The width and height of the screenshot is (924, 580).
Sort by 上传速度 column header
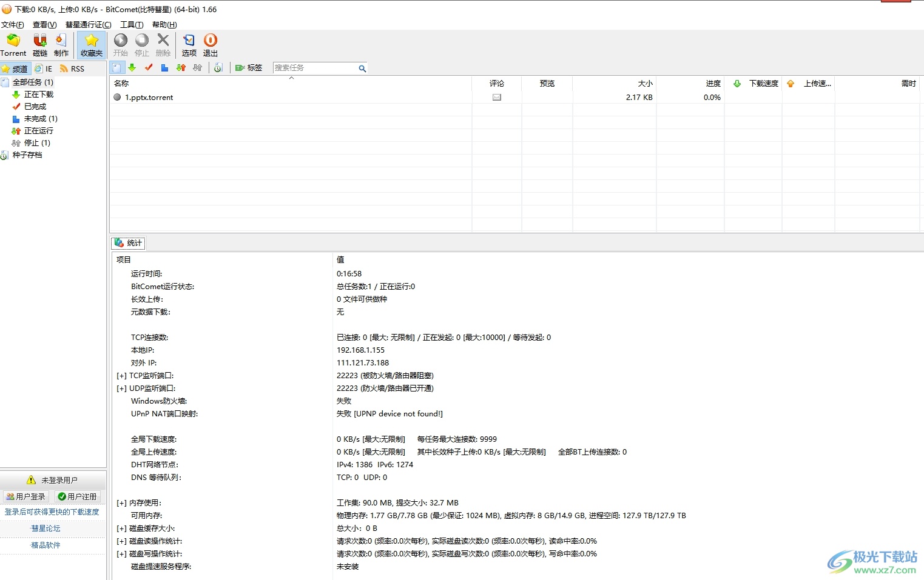pos(809,83)
